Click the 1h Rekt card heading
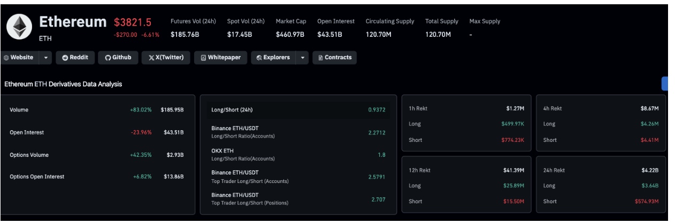 [x=418, y=108]
